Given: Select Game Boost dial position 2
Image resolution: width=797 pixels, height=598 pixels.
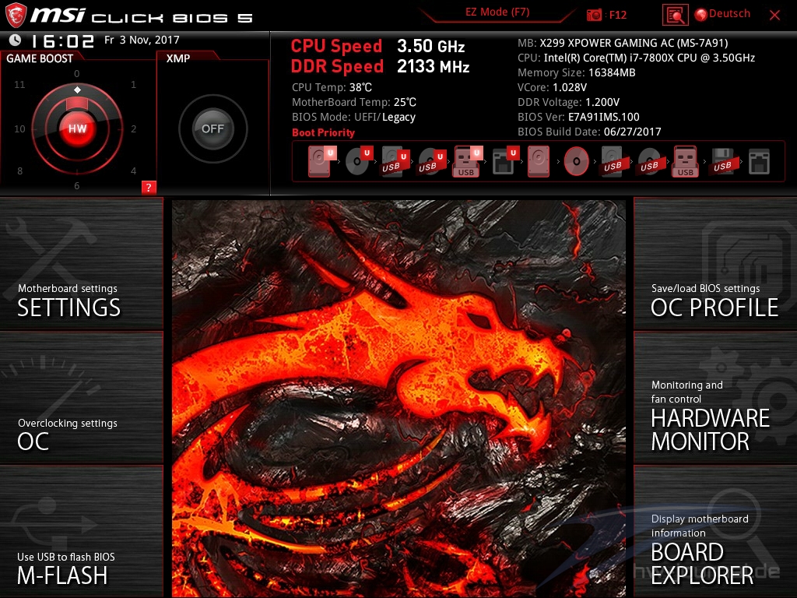Looking at the screenshot, I should tap(133, 128).
